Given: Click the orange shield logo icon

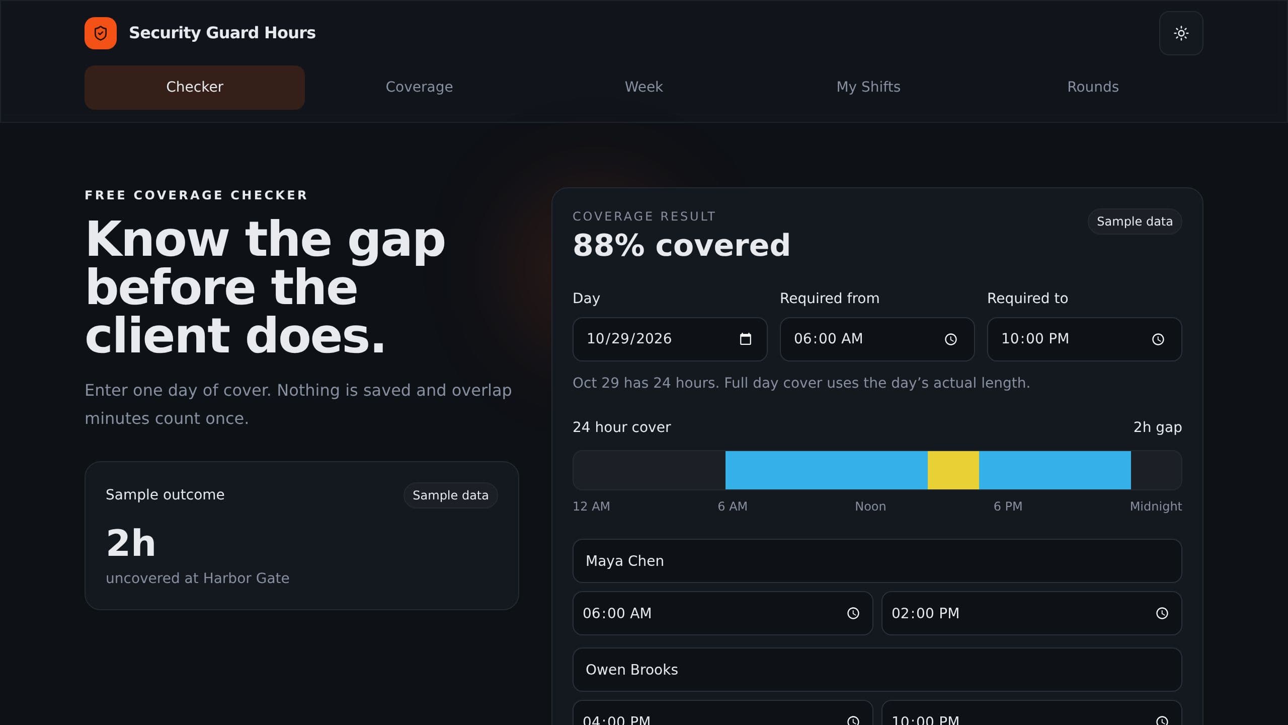Looking at the screenshot, I should [101, 33].
